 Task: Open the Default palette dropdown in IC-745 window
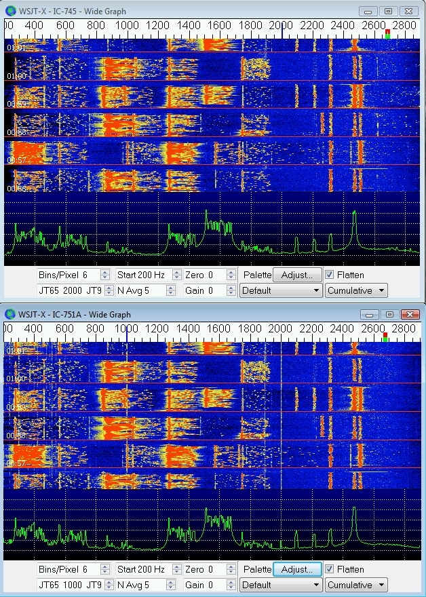[281, 290]
